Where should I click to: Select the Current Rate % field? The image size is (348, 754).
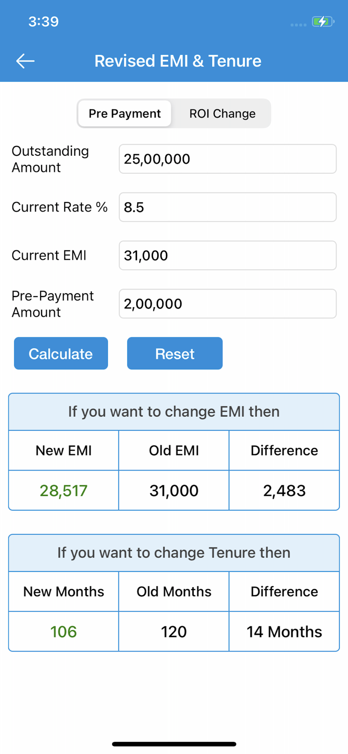[x=227, y=207]
